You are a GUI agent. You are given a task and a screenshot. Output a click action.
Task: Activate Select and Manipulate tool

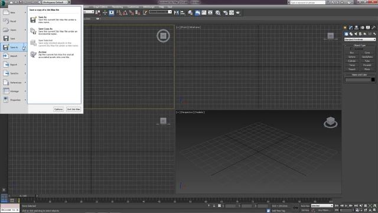[105, 12]
